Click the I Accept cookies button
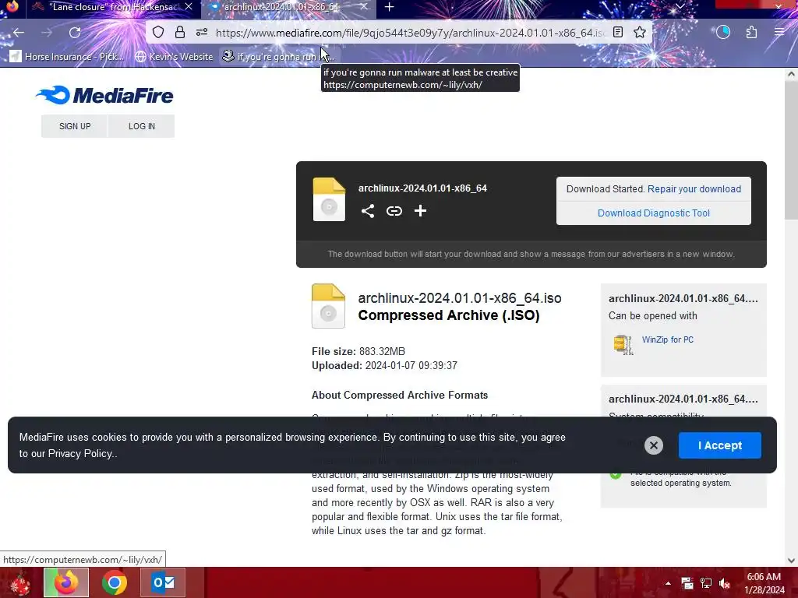 [719, 445]
